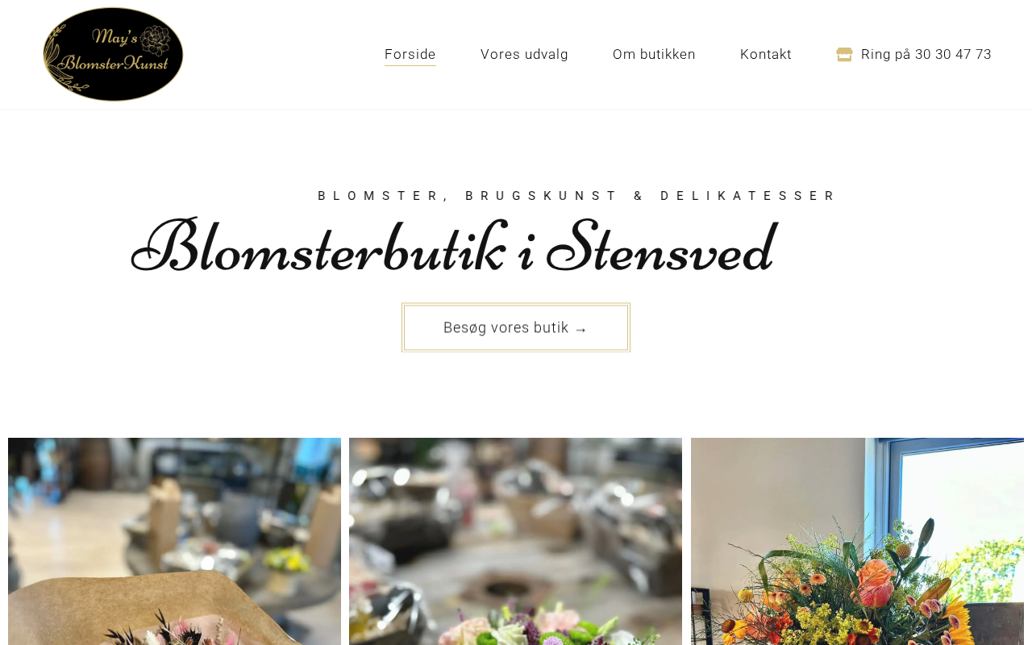Click the underline beneath Forside
This screenshot has height=645, width=1032.
410,65
